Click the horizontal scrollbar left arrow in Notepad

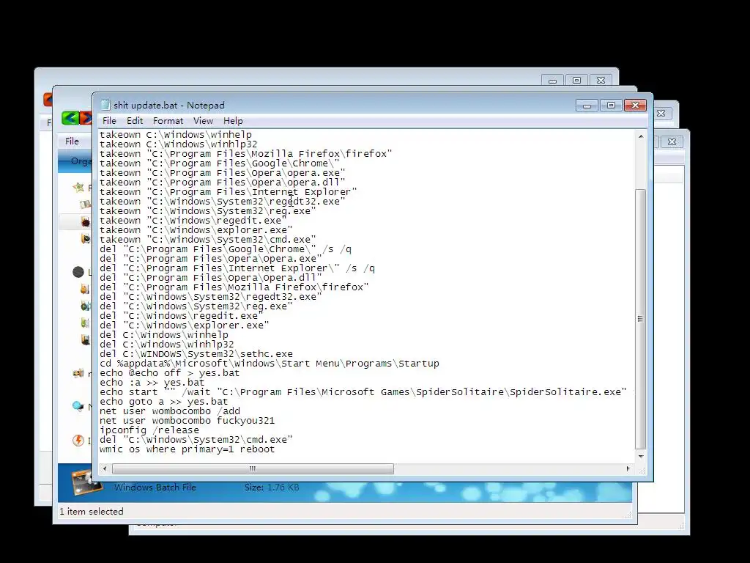click(x=105, y=468)
